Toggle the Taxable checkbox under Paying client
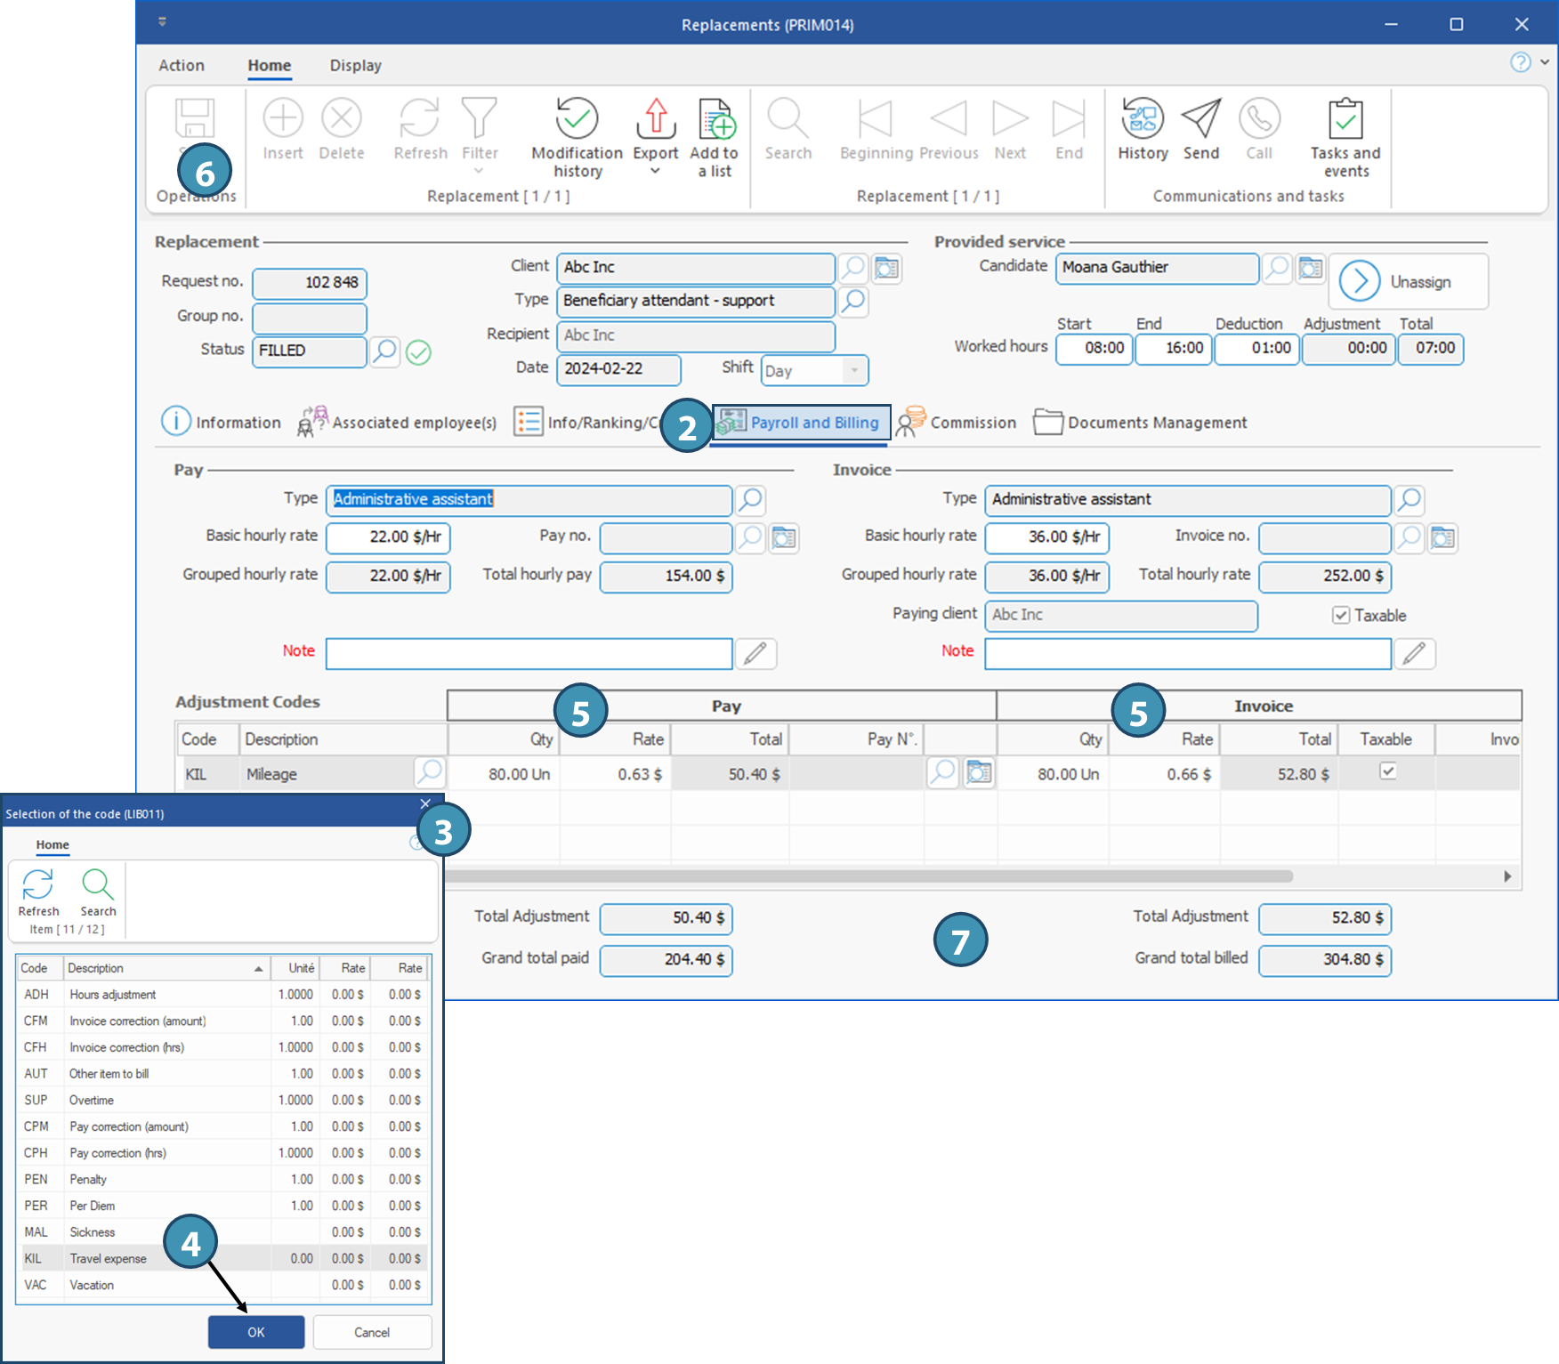The image size is (1559, 1364). [1341, 616]
